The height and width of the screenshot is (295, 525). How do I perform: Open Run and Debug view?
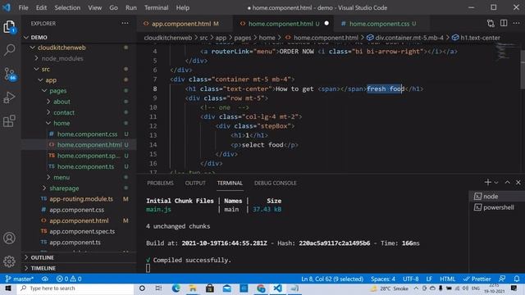9,98
